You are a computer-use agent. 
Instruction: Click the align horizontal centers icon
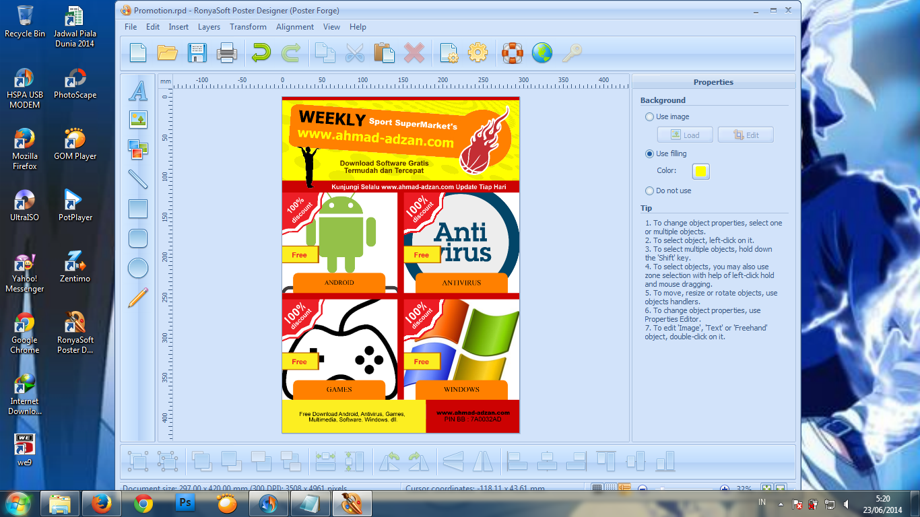547,461
